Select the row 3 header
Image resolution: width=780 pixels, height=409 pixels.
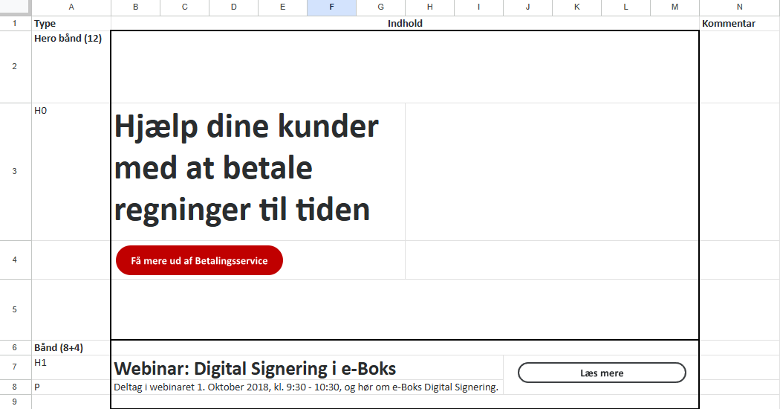pos(15,171)
